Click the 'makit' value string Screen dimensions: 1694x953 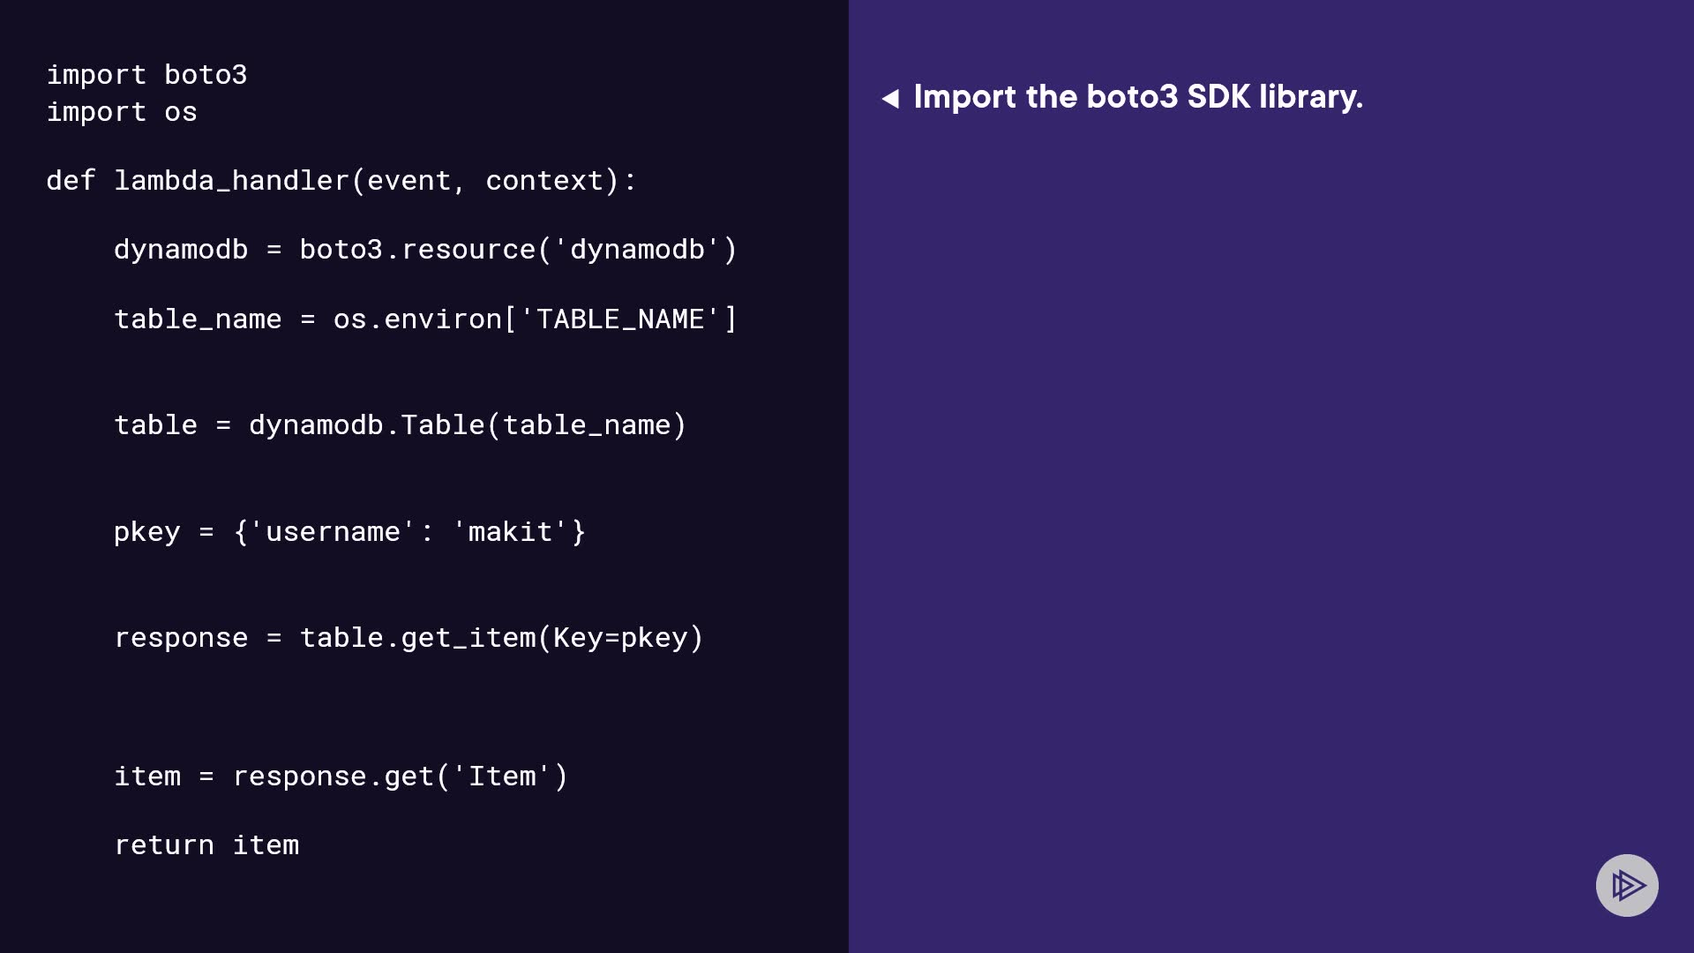(510, 532)
